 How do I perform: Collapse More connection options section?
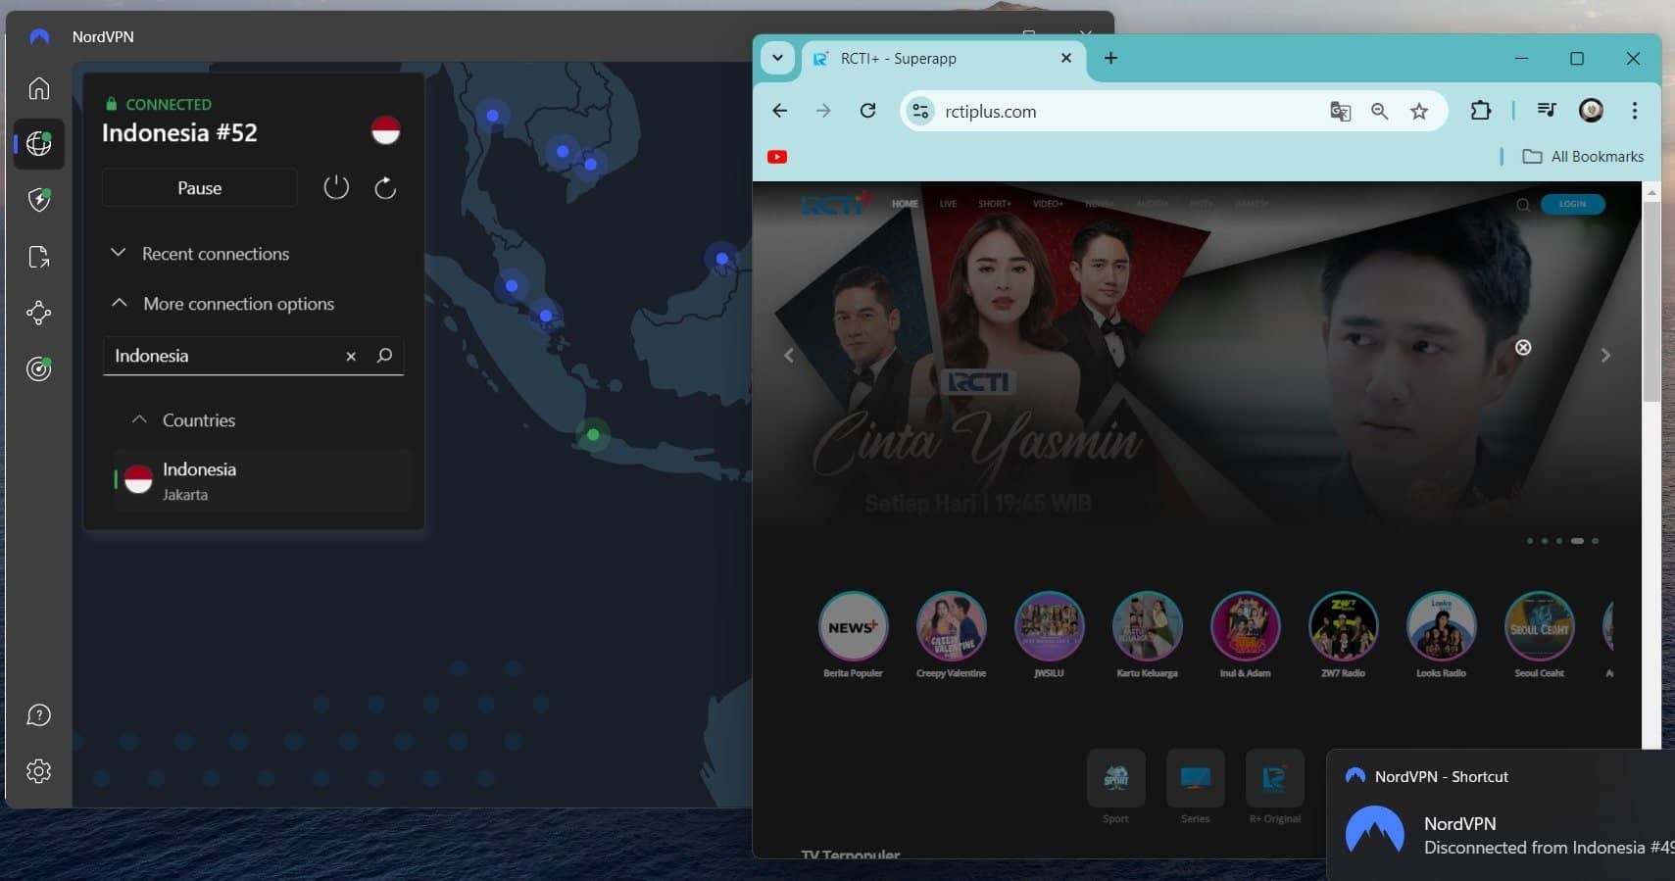(x=223, y=304)
